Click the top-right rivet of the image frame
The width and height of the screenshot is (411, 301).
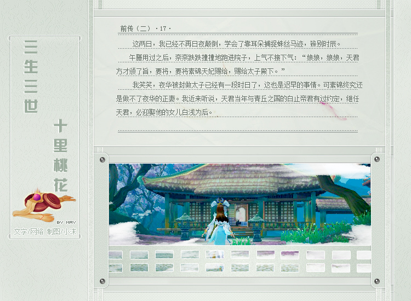tap(376, 160)
